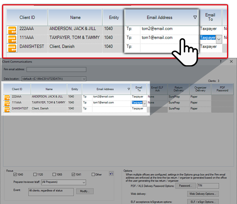Check the 1065 focus checkbox
Image resolution: width=237 pixels, height=204 pixels.
[53, 174]
